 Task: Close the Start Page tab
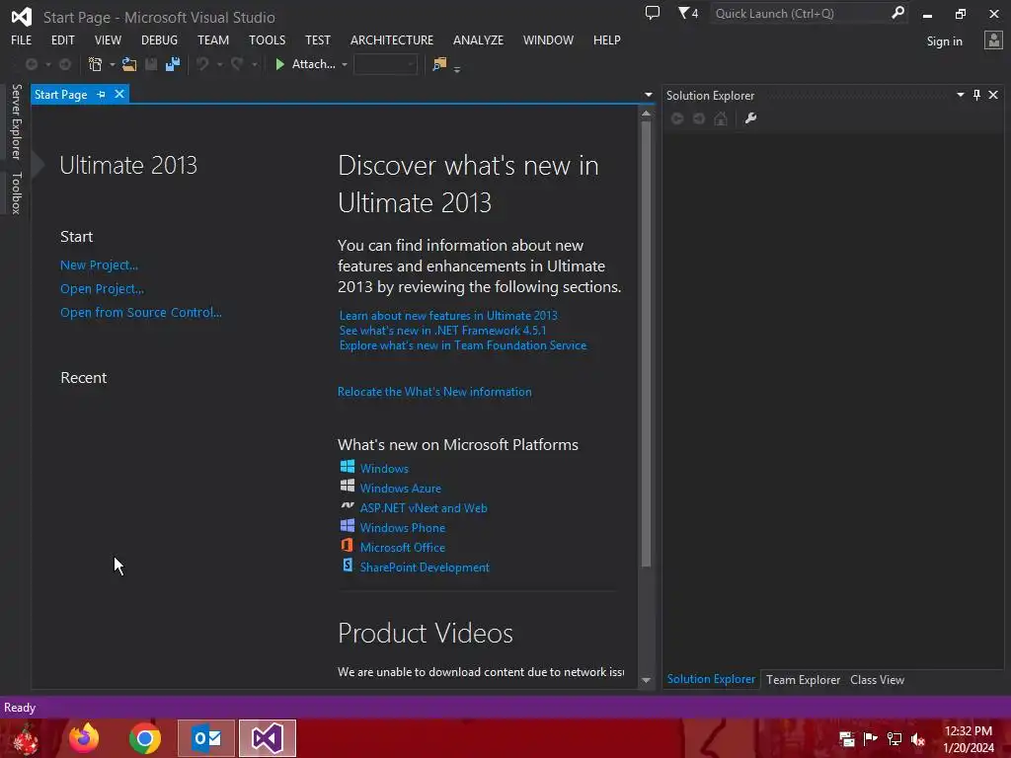(119, 94)
